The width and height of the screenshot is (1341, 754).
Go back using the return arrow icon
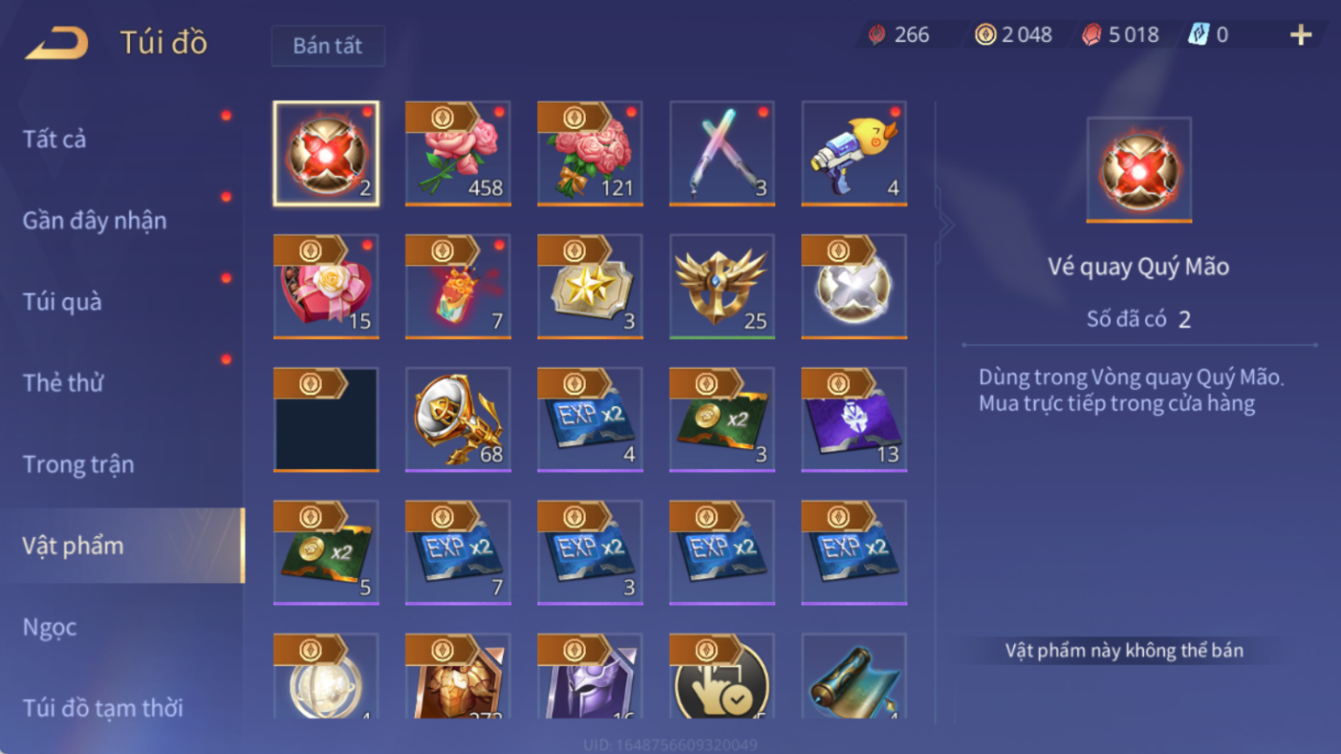pyautogui.click(x=56, y=43)
